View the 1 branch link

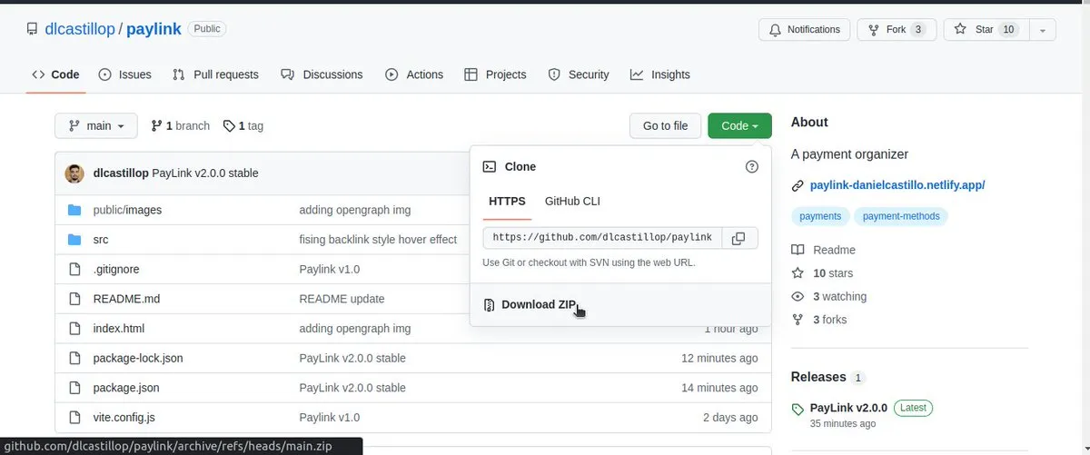pyautogui.click(x=180, y=126)
